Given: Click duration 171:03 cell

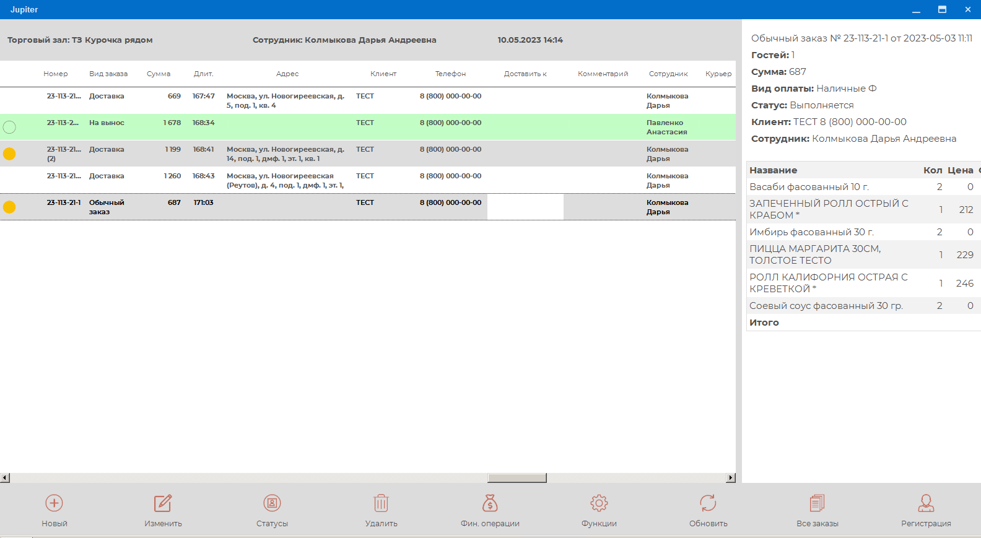Looking at the screenshot, I should (203, 202).
